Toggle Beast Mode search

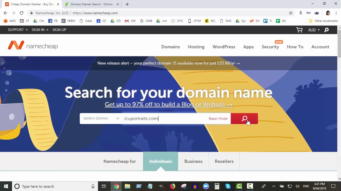(218, 119)
